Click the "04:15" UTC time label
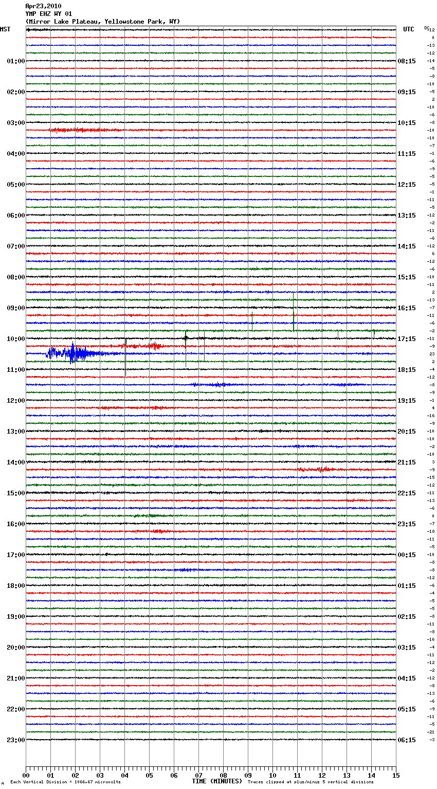Screen dimensions: 437x789 click(407, 678)
